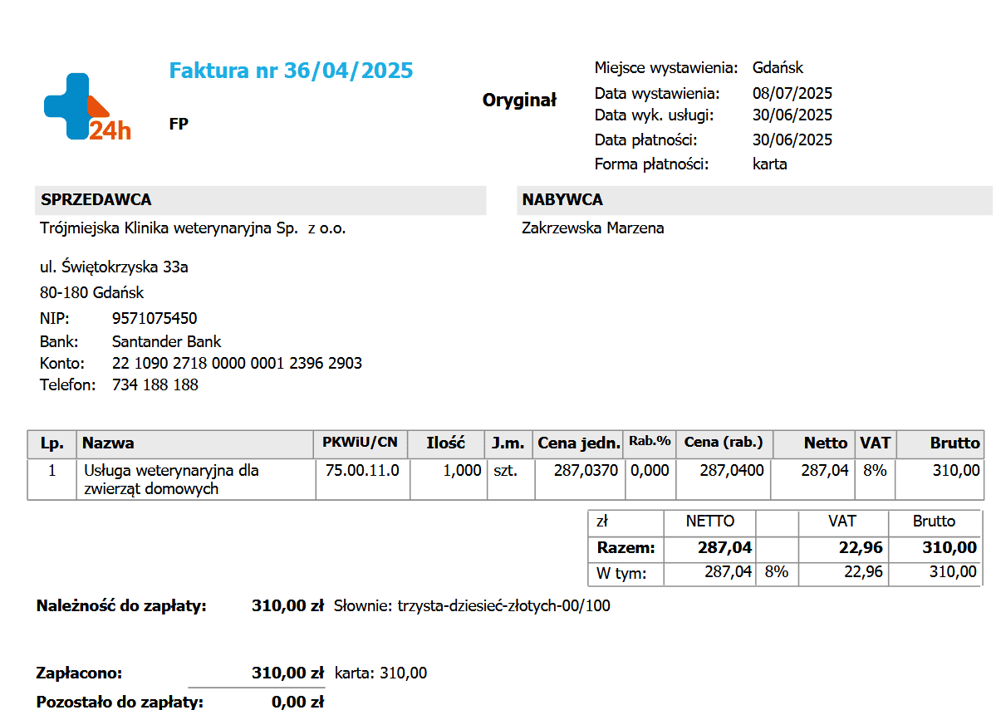The height and width of the screenshot is (710, 1001).
Task: Click the "PKWiU/CN" column header
Action: [x=361, y=443]
